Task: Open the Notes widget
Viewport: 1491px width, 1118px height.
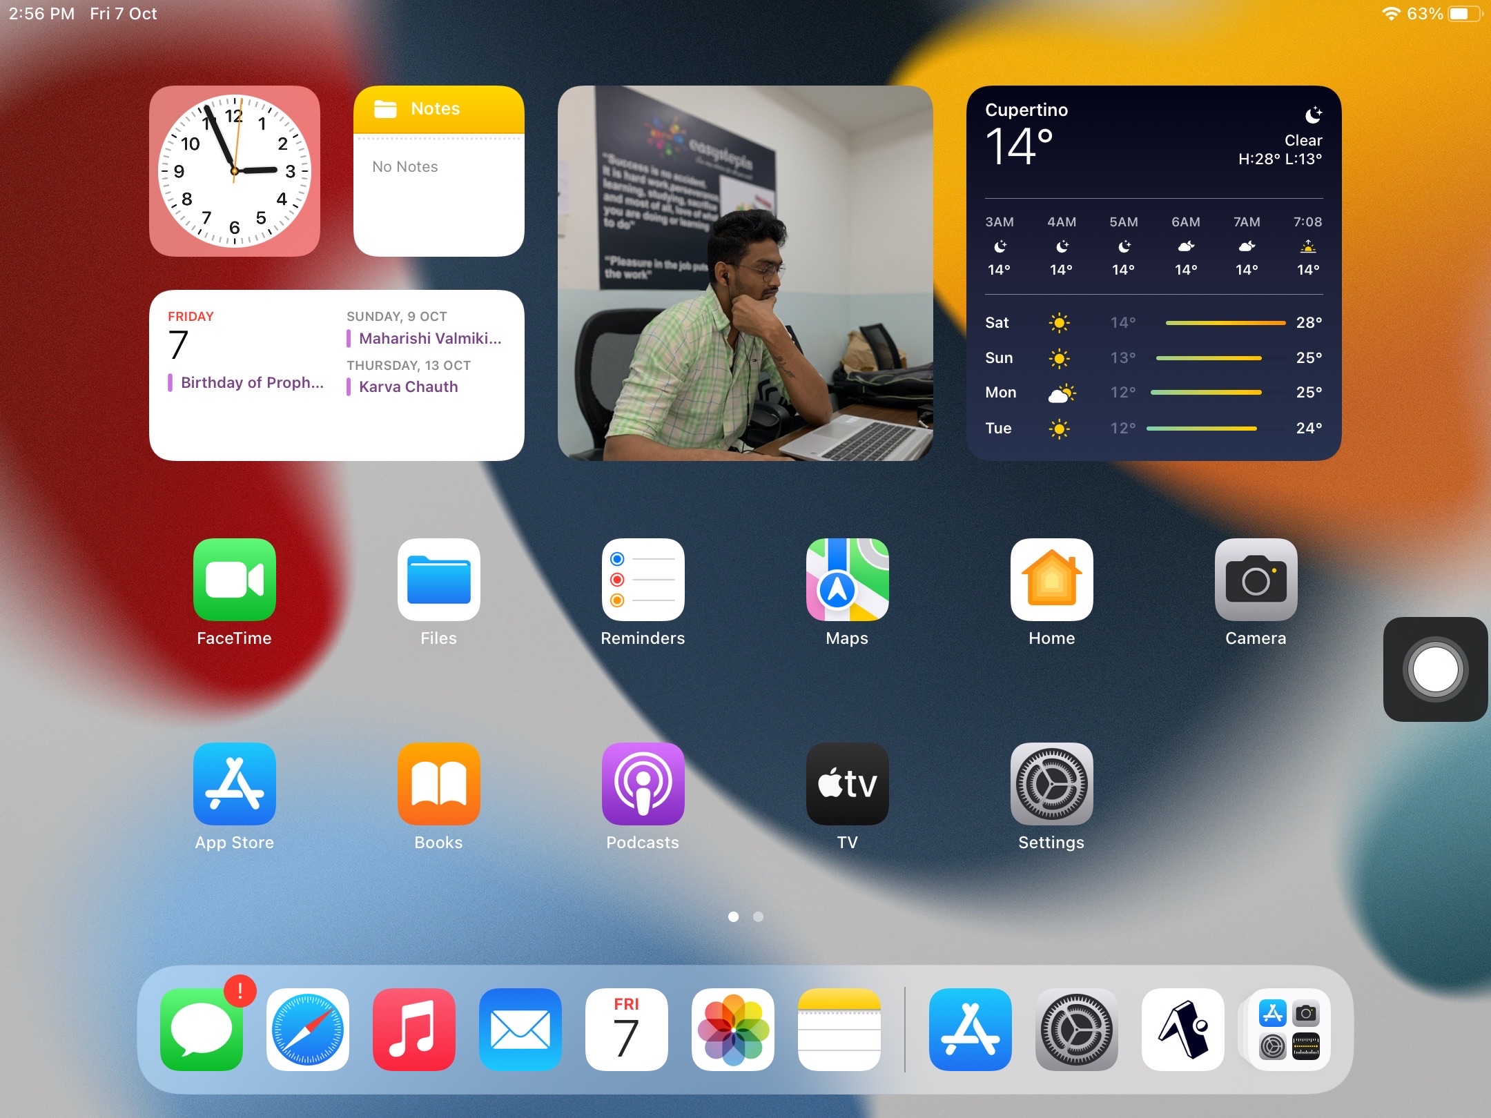Action: click(439, 171)
